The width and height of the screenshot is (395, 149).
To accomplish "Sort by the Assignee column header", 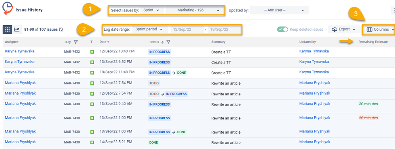I will point(11,42).
